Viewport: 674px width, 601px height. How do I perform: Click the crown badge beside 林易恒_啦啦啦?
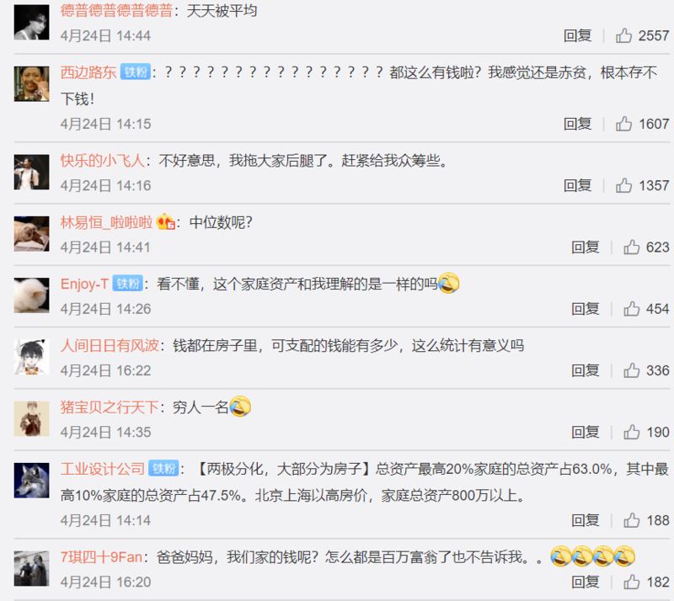coord(165,222)
